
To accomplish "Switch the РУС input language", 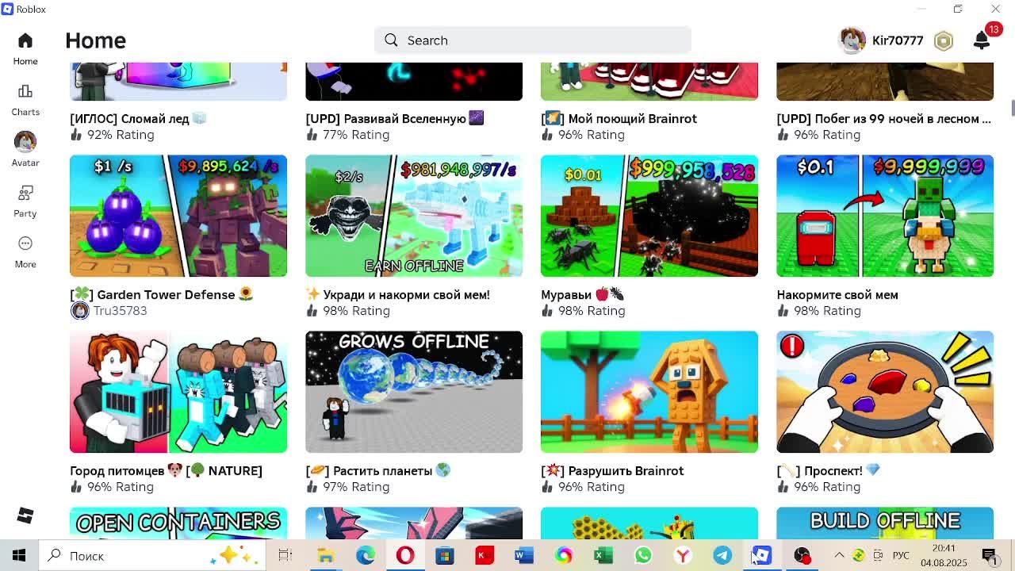I will click(x=901, y=555).
